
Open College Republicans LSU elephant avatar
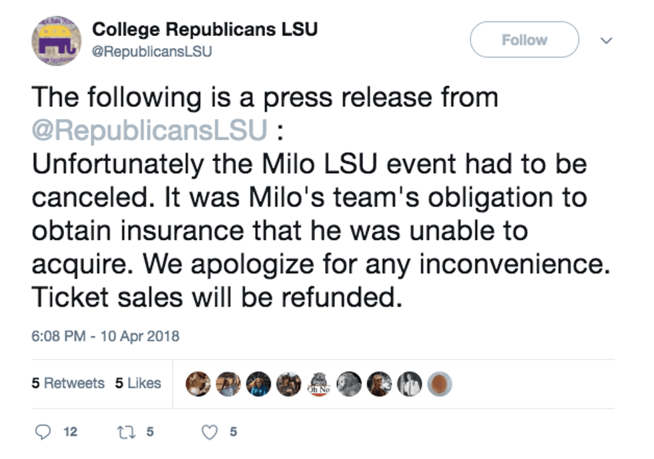pyautogui.click(x=56, y=41)
